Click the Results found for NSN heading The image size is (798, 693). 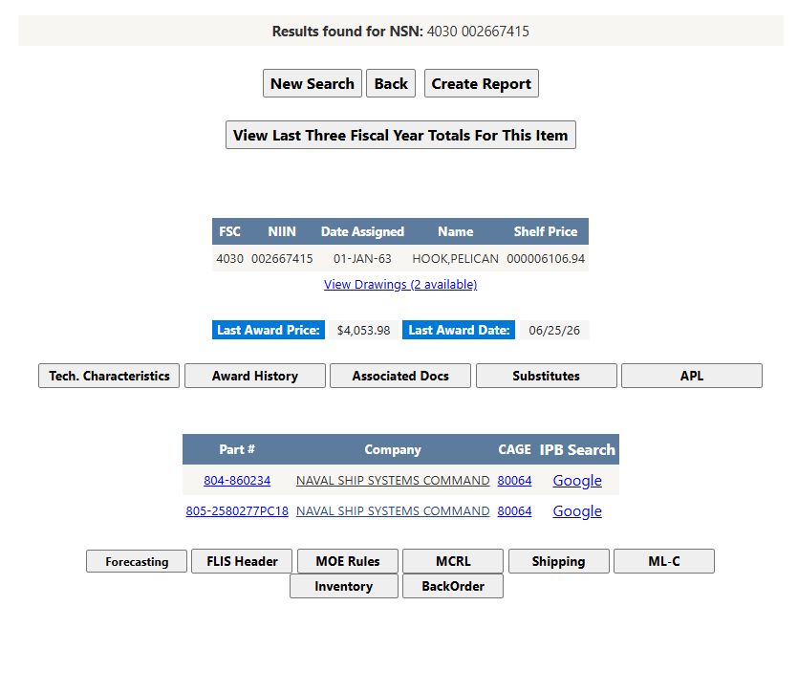pyautogui.click(x=400, y=31)
